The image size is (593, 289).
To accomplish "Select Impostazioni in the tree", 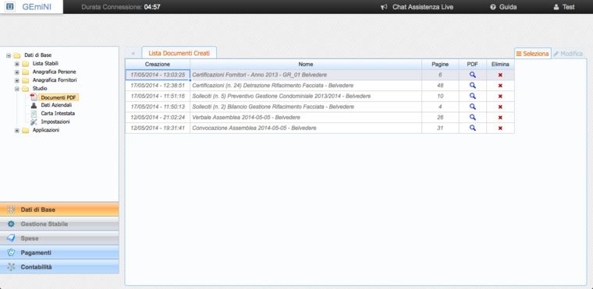I will coord(55,122).
